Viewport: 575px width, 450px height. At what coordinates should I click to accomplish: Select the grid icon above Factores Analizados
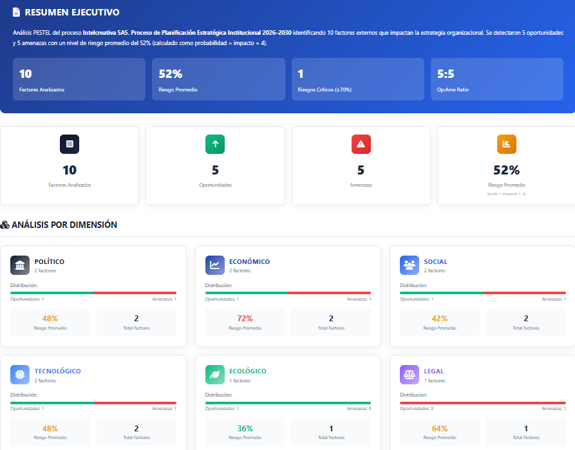[69, 144]
